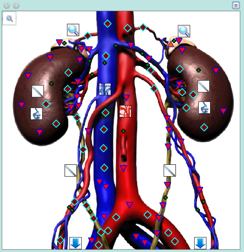This screenshot has width=244, height=252.
Task: Click the green plus marker on right kidney
Action: tap(198, 70)
